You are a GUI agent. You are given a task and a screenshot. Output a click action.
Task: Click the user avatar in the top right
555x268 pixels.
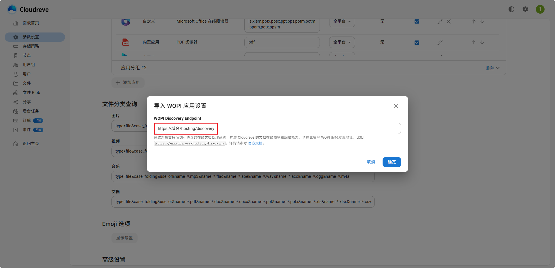pos(540,9)
